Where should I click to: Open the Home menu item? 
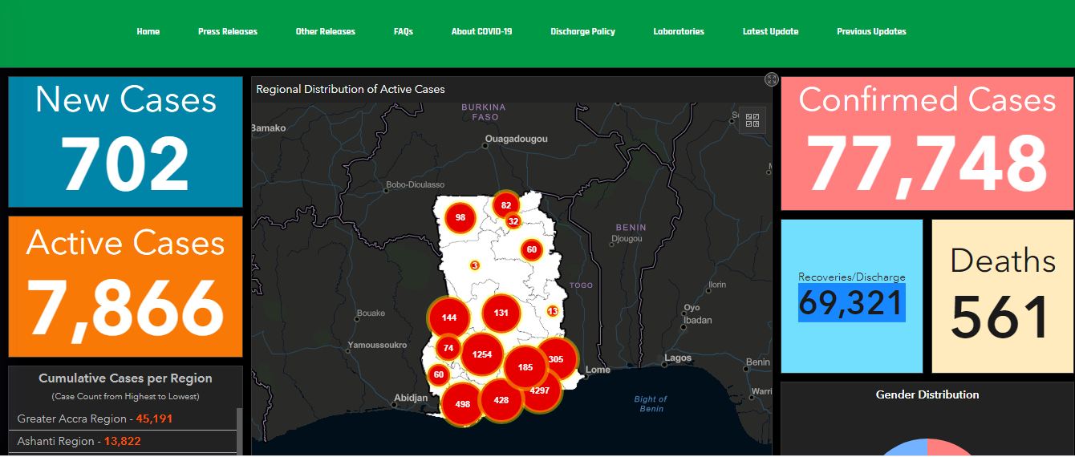tap(148, 32)
